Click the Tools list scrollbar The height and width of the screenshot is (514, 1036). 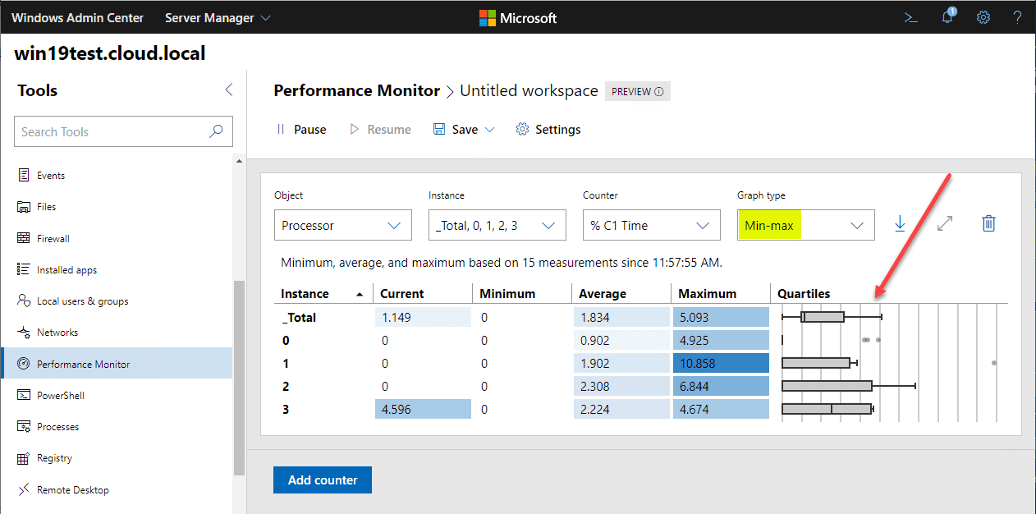pyautogui.click(x=239, y=378)
